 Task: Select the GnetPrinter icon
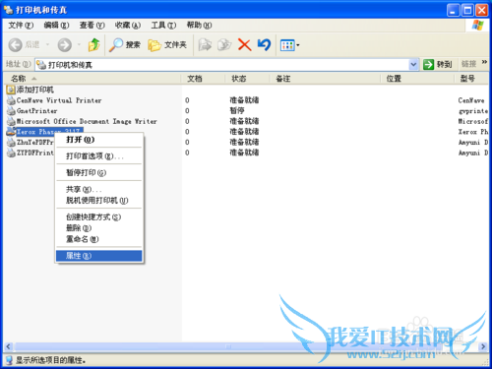(11, 111)
